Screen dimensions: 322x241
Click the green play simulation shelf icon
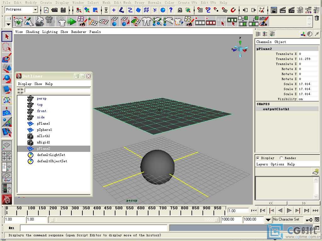click(x=71, y=22)
